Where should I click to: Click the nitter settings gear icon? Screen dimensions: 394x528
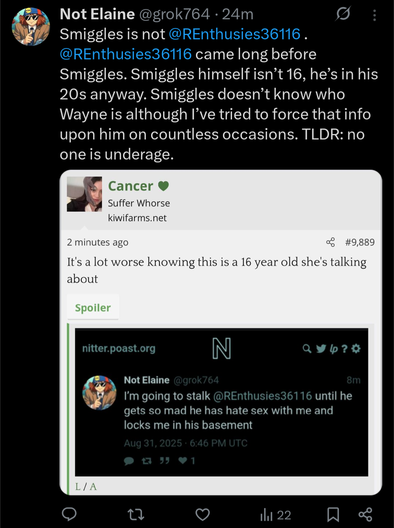[356, 349]
